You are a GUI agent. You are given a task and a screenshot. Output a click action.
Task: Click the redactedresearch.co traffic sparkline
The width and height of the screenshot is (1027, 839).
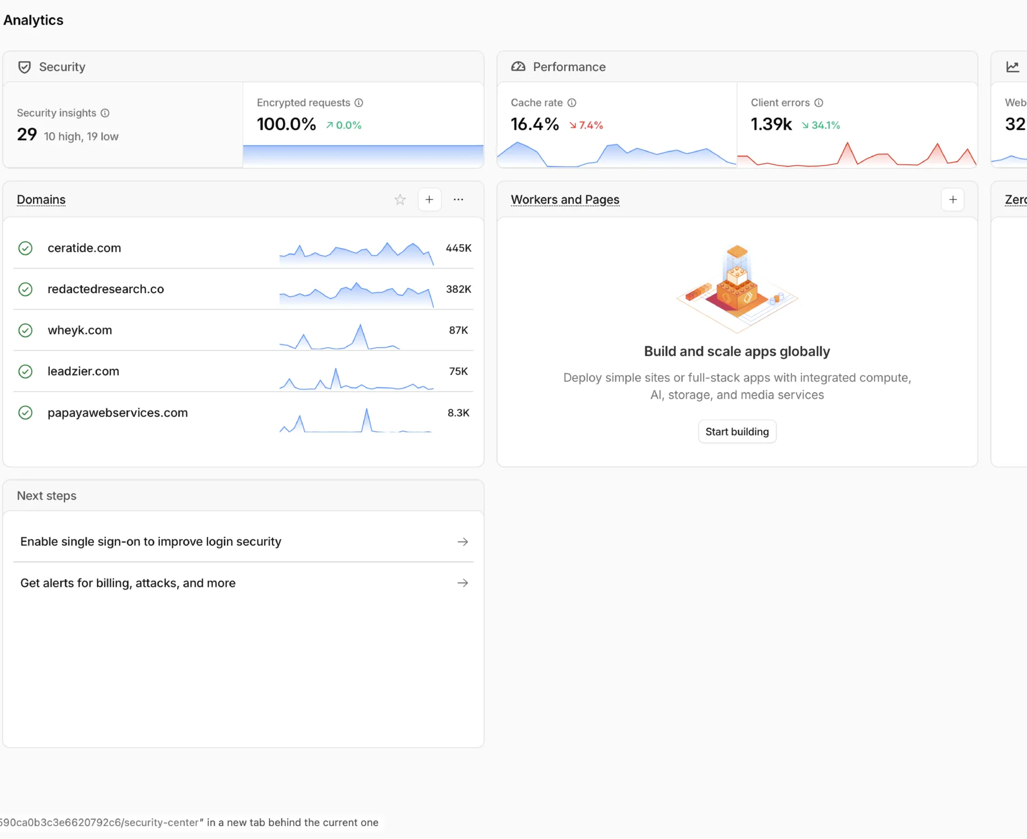click(356, 293)
